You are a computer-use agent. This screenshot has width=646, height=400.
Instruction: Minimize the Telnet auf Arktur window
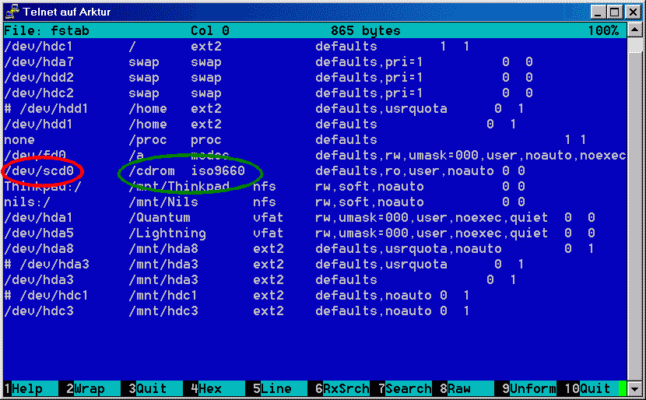tap(597, 12)
